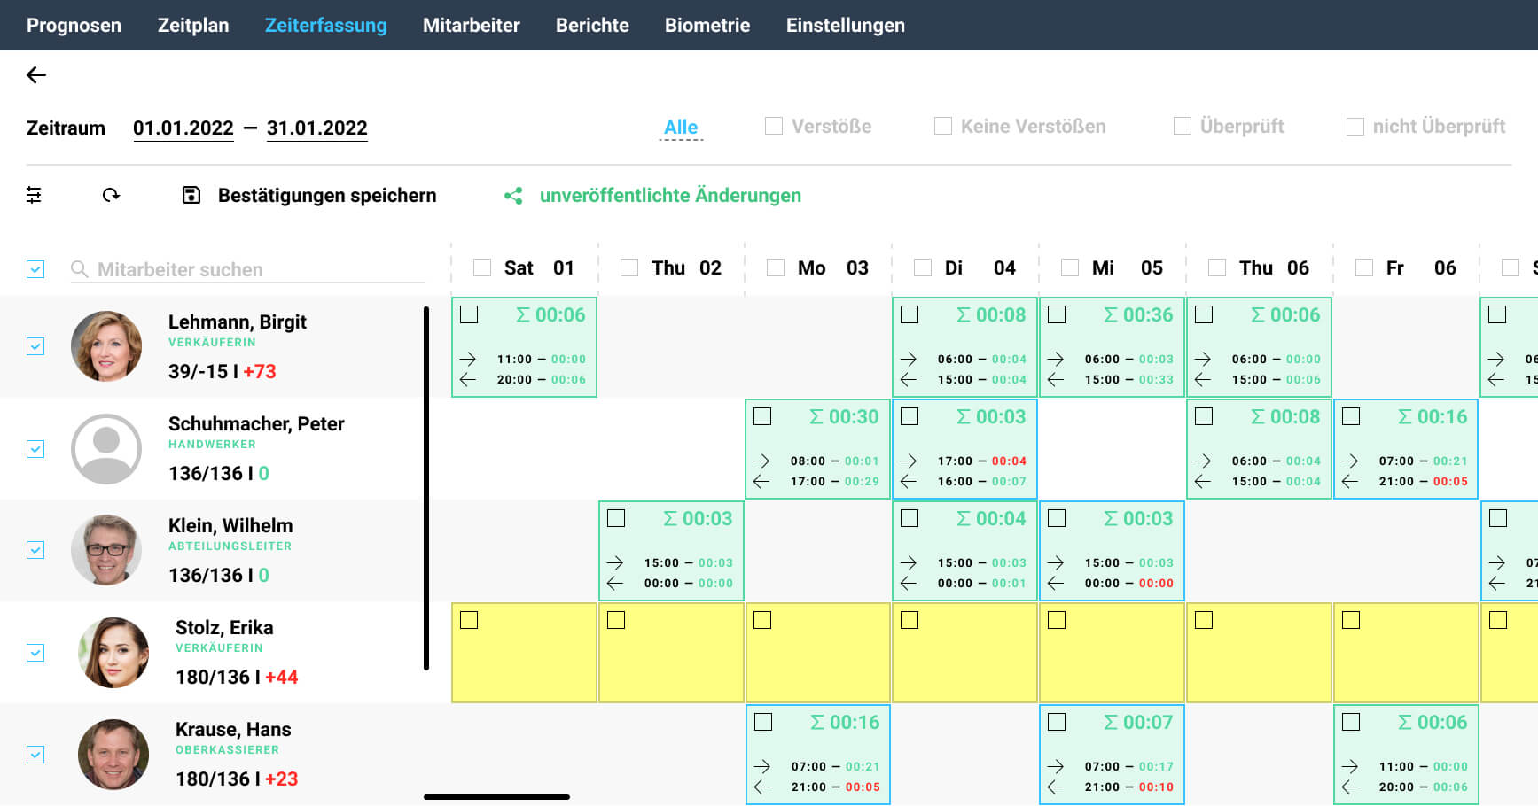This screenshot has width=1538, height=806.
Task: Click the vertical employee list scrollbar
Action: (x=426, y=488)
